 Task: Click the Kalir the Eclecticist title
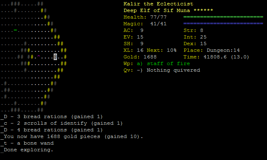(158, 4)
